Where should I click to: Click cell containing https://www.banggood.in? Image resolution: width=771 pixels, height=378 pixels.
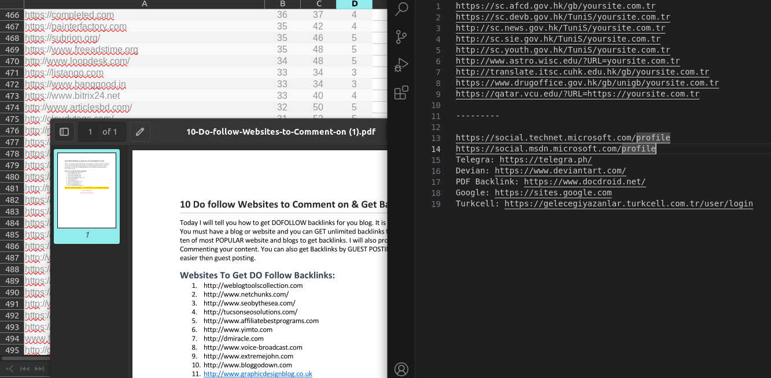[x=144, y=84]
